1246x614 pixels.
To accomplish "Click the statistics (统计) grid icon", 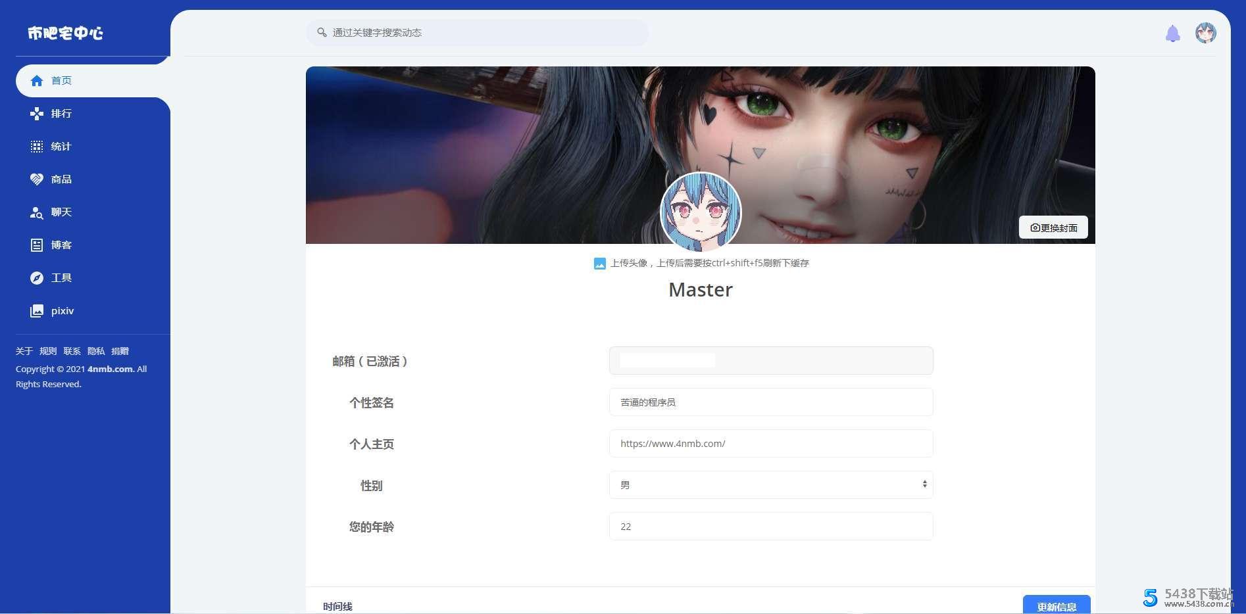I will [37, 147].
